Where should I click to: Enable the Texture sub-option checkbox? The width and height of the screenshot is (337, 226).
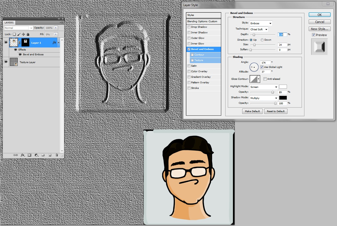[192, 60]
